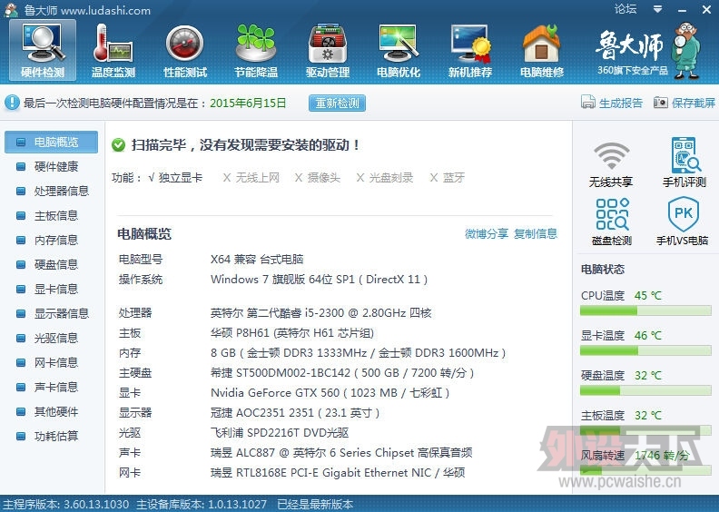Select 电脑概览 in the sidebar
The width and height of the screenshot is (719, 512).
(x=51, y=143)
